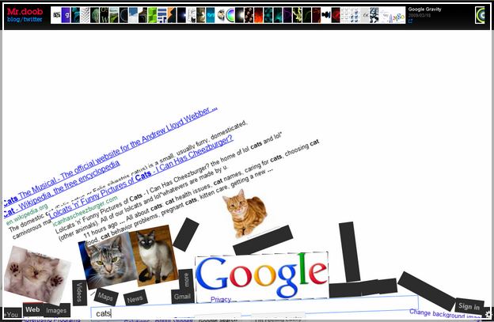This screenshot has height=322, width=494.
Task: Open the Privacy link below Google logo
Action: pyautogui.click(x=221, y=299)
